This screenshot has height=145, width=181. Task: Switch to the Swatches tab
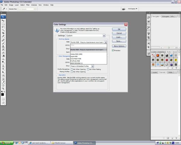coord(161,52)
